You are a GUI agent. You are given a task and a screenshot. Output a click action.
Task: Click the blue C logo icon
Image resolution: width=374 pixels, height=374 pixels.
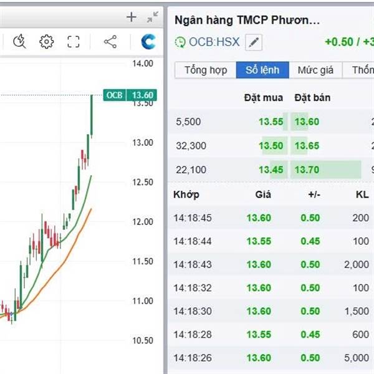click(148, 42)
